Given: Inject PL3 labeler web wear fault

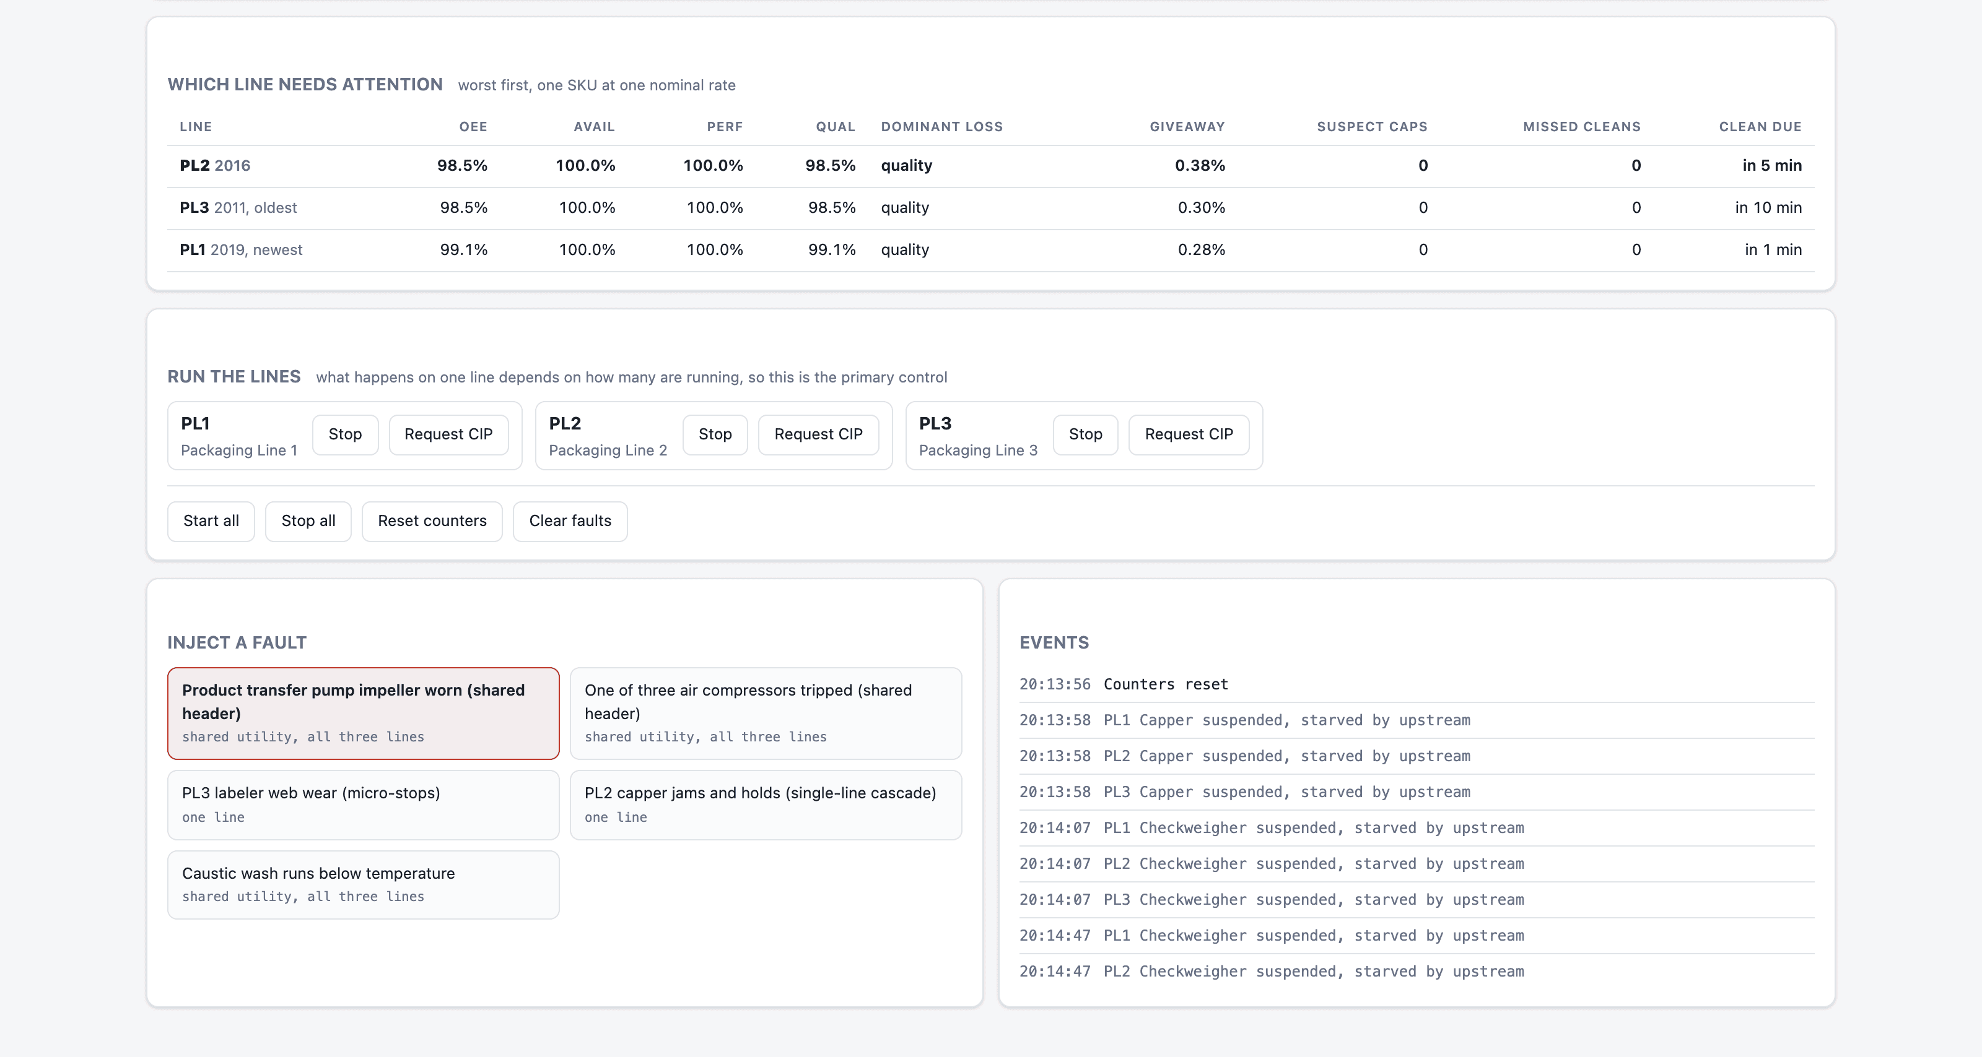Looking at the screenshot, I should (363, 805).
